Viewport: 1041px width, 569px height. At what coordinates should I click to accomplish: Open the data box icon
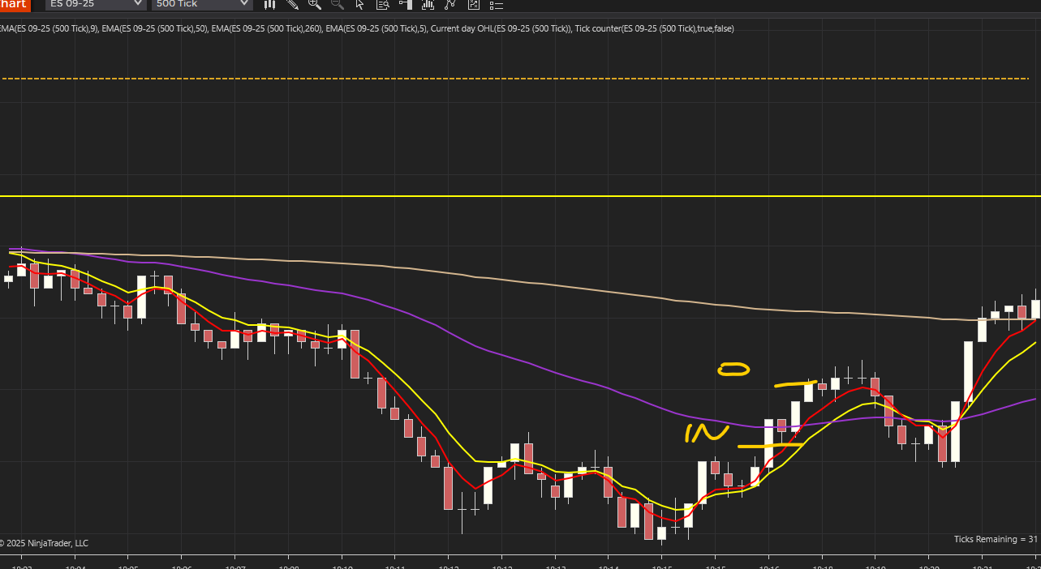pyautogui.click(x=382, y=4)
